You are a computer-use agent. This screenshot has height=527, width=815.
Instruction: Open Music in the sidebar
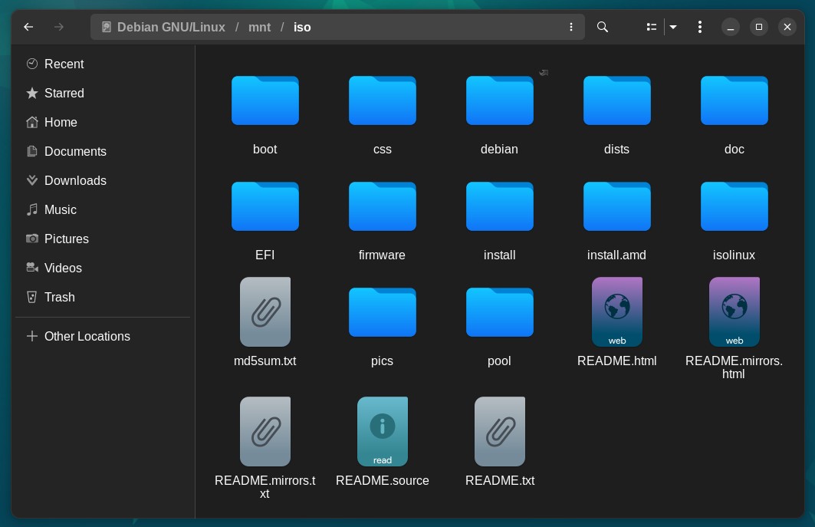pyautogui.click(x=103, y=209)
